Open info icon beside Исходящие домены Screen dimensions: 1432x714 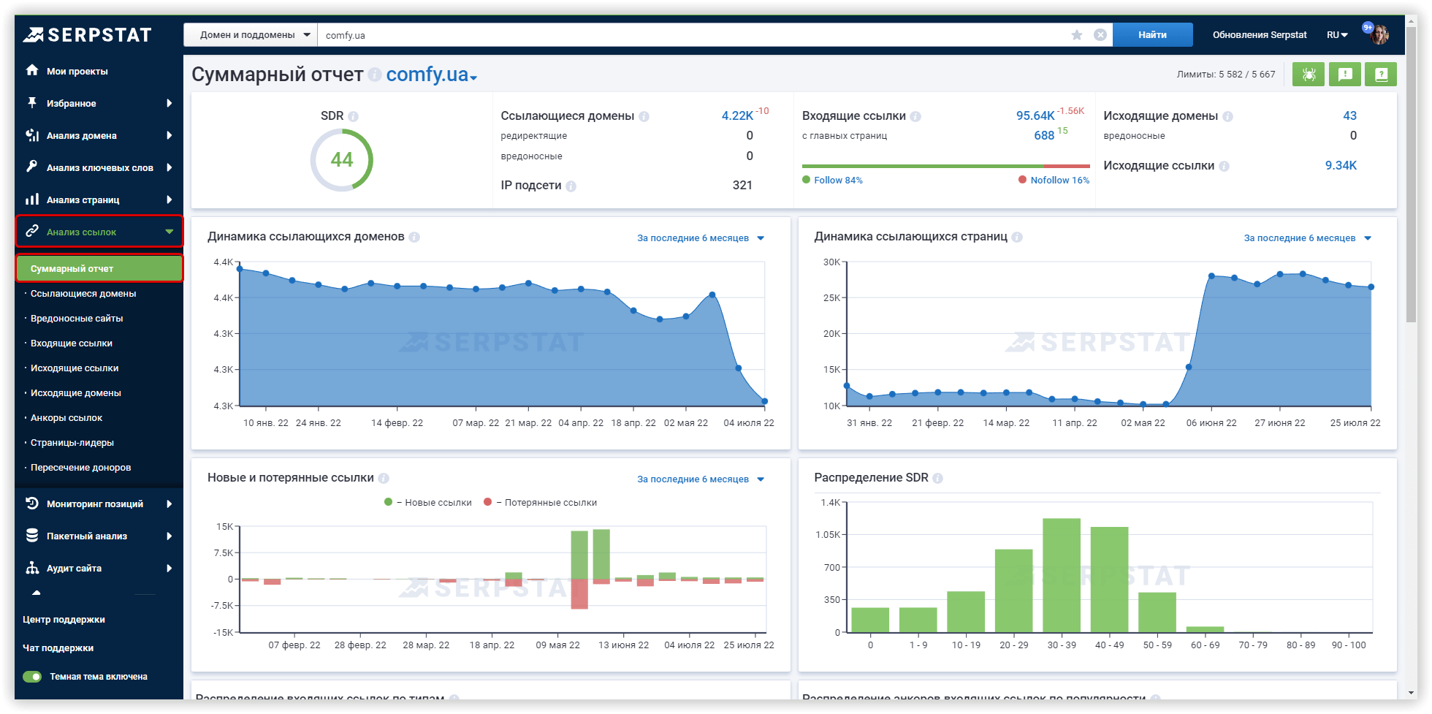click(x=1228, y=116)
